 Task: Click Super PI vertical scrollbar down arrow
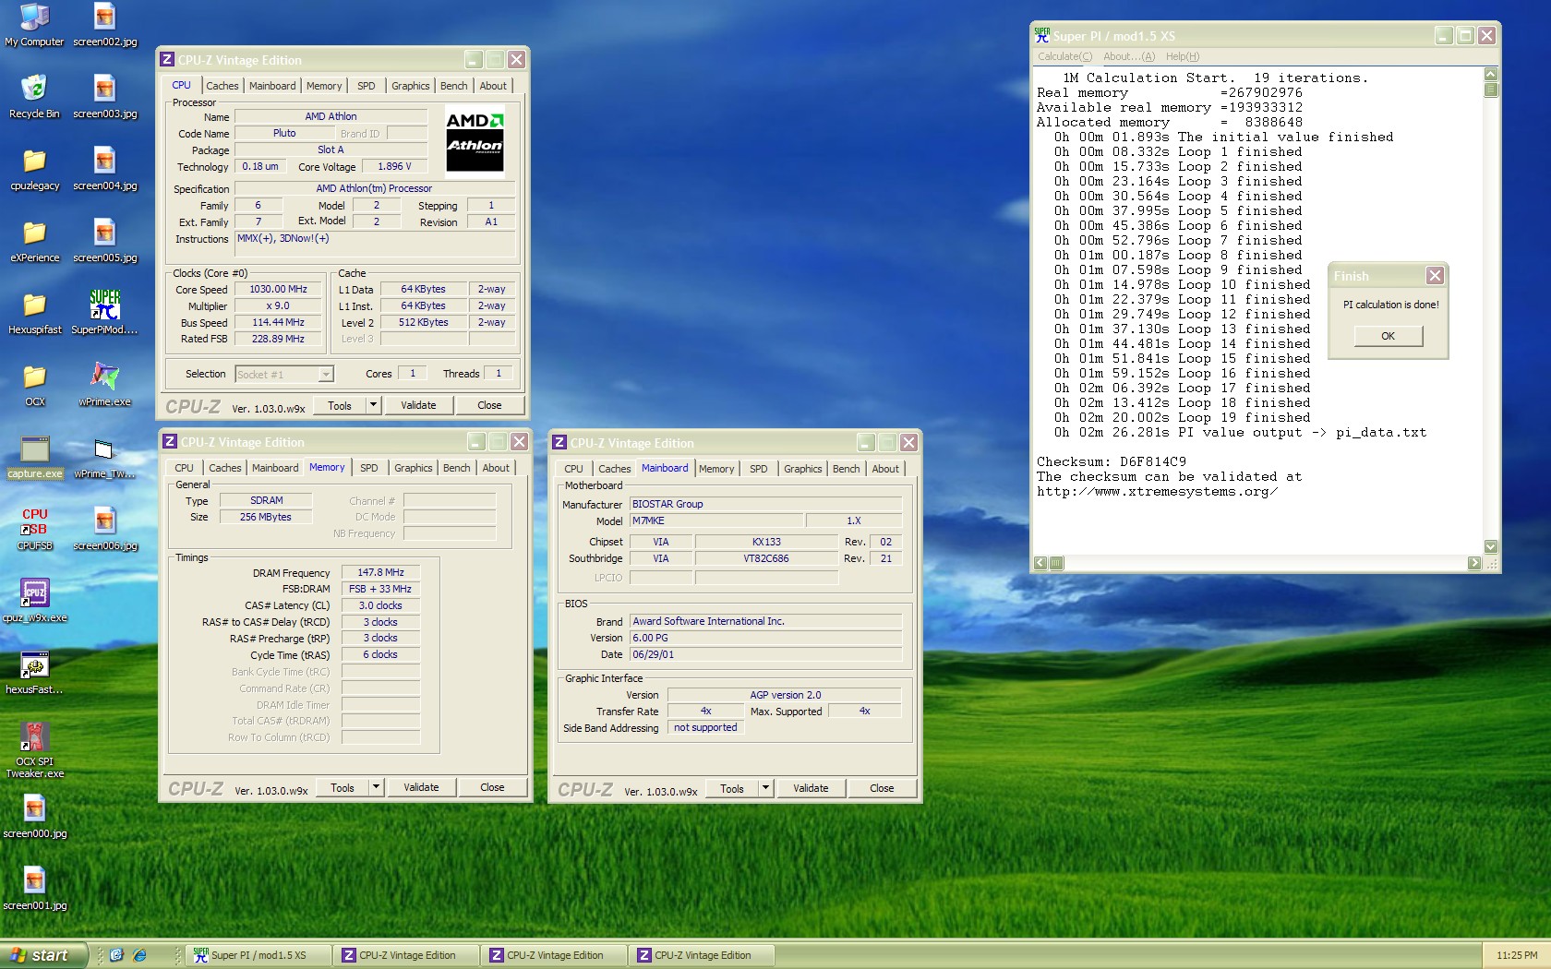click(1491, 546)
